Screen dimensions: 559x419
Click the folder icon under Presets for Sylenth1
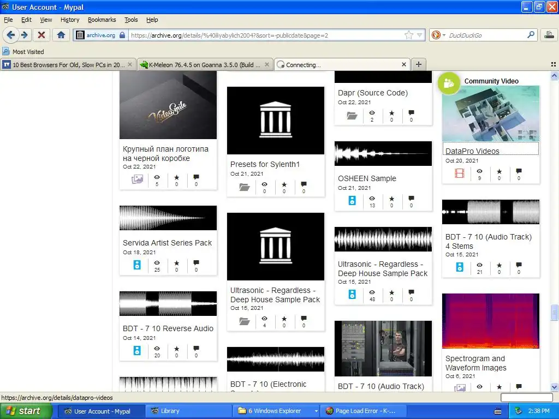(x=244, y=187)
